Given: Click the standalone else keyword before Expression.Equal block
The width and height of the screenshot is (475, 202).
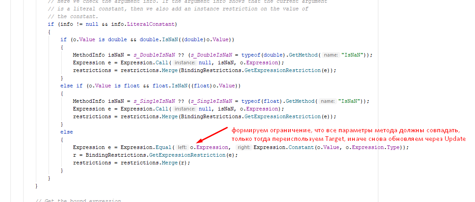Looking at the screenshot, I should point(67,132).
